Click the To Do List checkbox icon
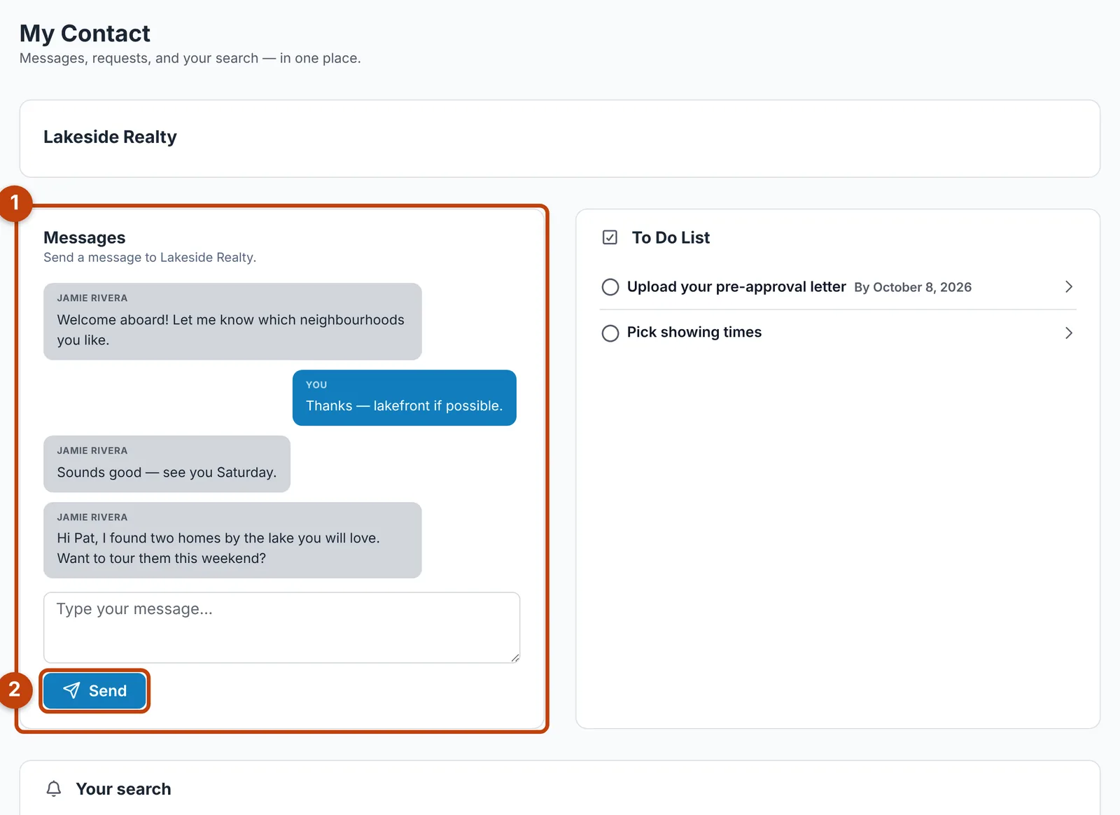 tap(610, 237)
